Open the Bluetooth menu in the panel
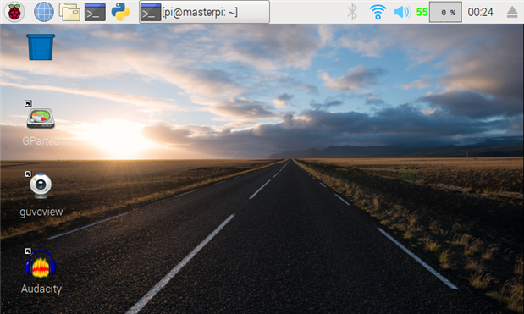The image size is (524, 314). (x=352, y=12)
